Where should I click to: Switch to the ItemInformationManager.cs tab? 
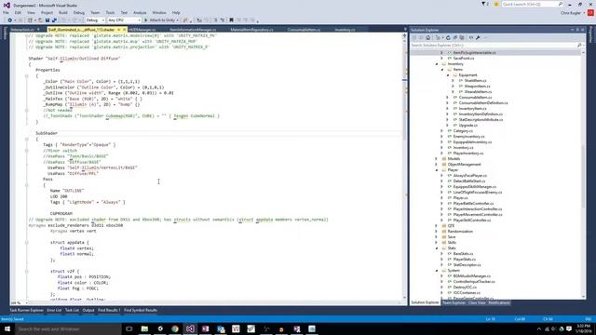[x=193, y=30]
